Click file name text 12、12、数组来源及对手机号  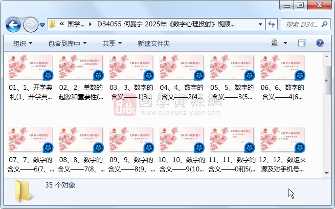coord(283,165)
